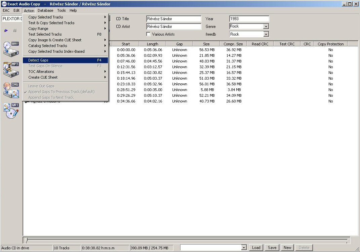
Task: Open the freedb category dropdown
Action: click(x=266, y=34)
